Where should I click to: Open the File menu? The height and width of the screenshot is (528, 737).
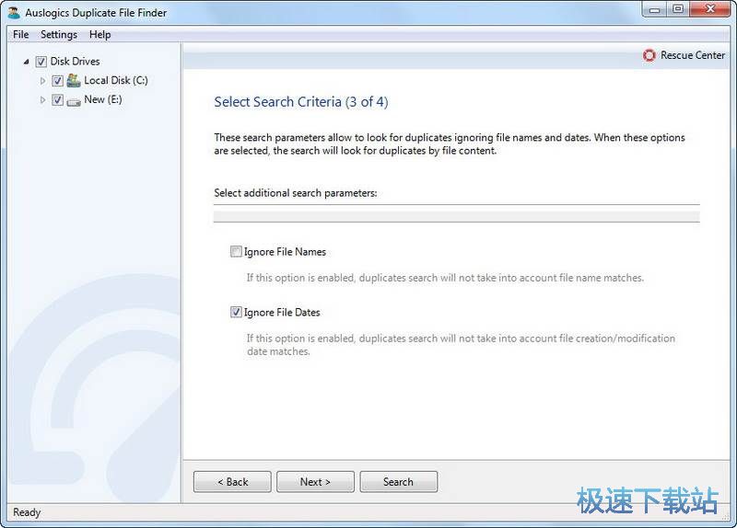click(20, 34)
